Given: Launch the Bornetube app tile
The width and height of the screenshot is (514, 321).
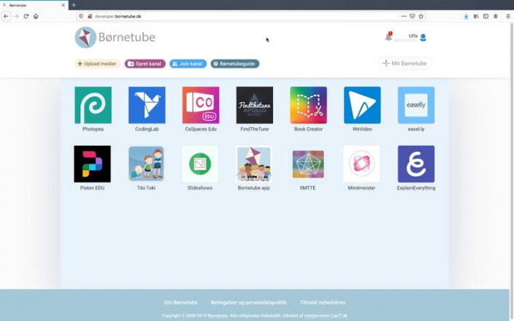Looking at the screenshot, I should pyautogui.click(x=254, y=164).
